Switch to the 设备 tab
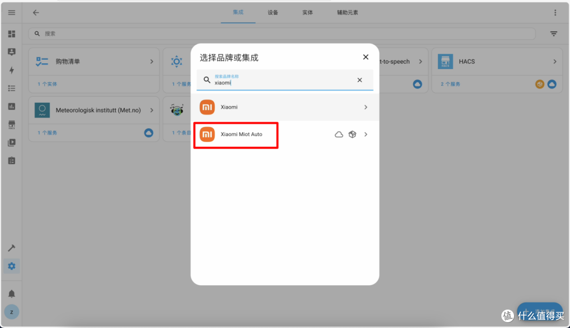Viewport: 570px width, 328px height. click(x=273, y=12)
